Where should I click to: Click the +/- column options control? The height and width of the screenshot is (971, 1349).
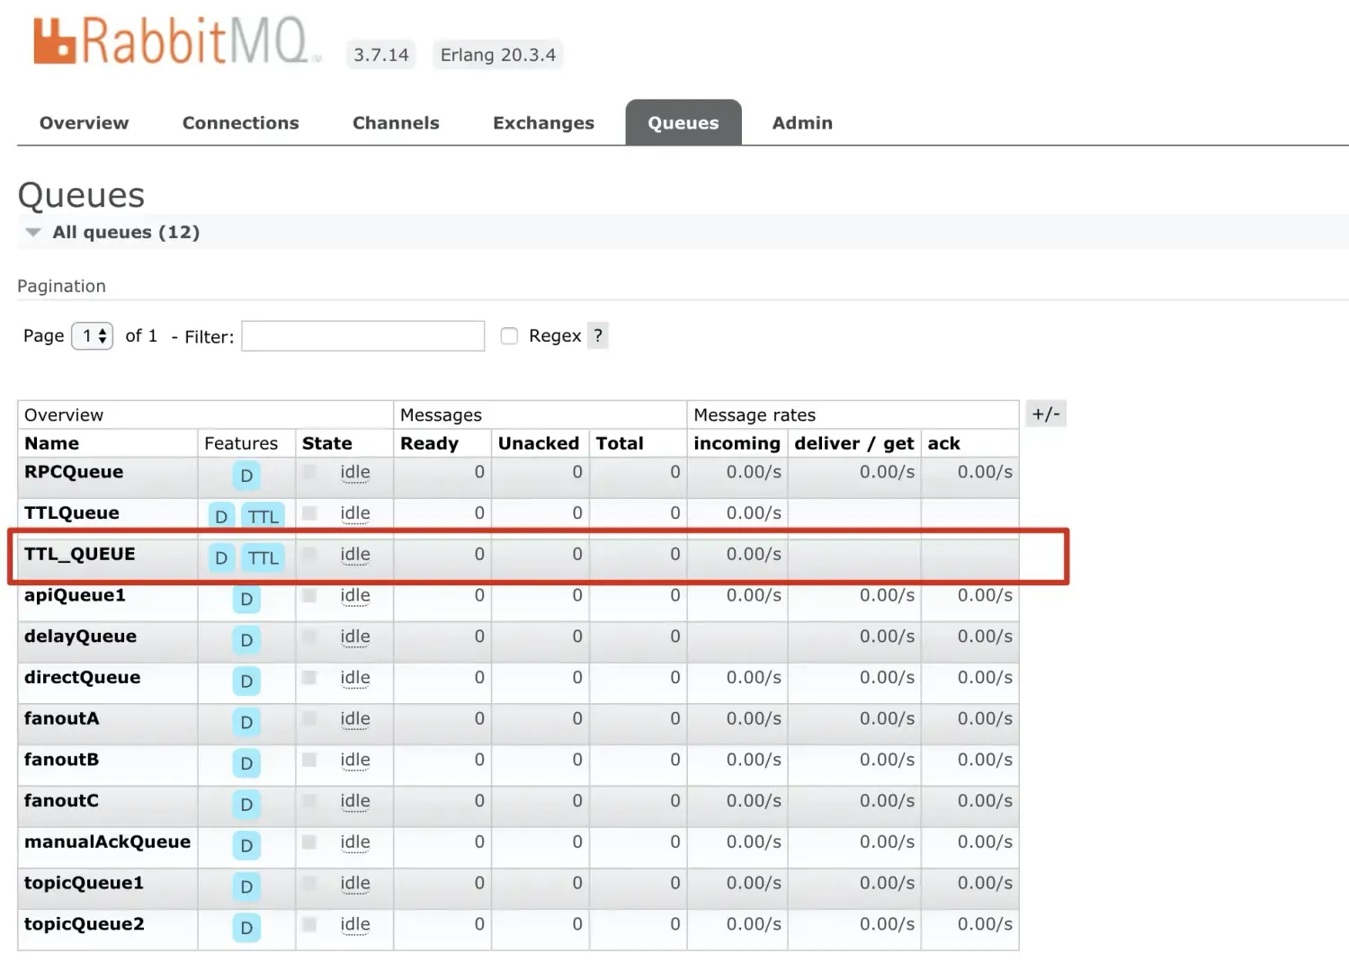click(x=1045, y=414)
